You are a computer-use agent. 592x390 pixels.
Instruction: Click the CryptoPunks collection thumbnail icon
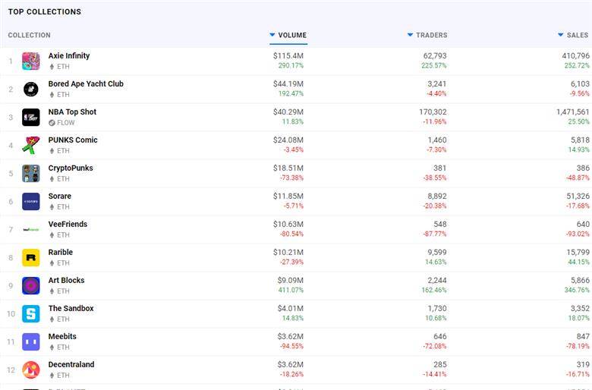pyautogui.click(x=31, y=173)
